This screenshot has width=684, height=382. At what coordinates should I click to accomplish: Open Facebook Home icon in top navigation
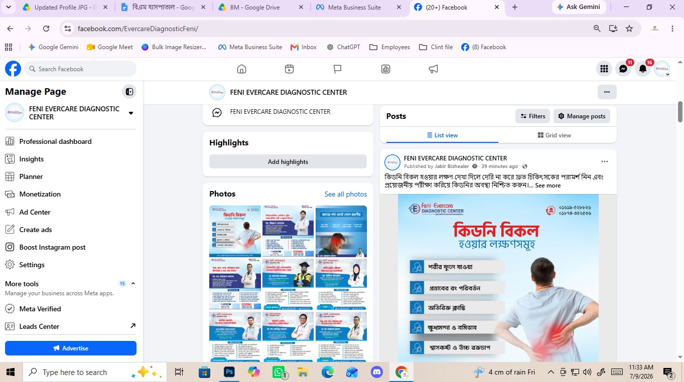pos(241,69)
